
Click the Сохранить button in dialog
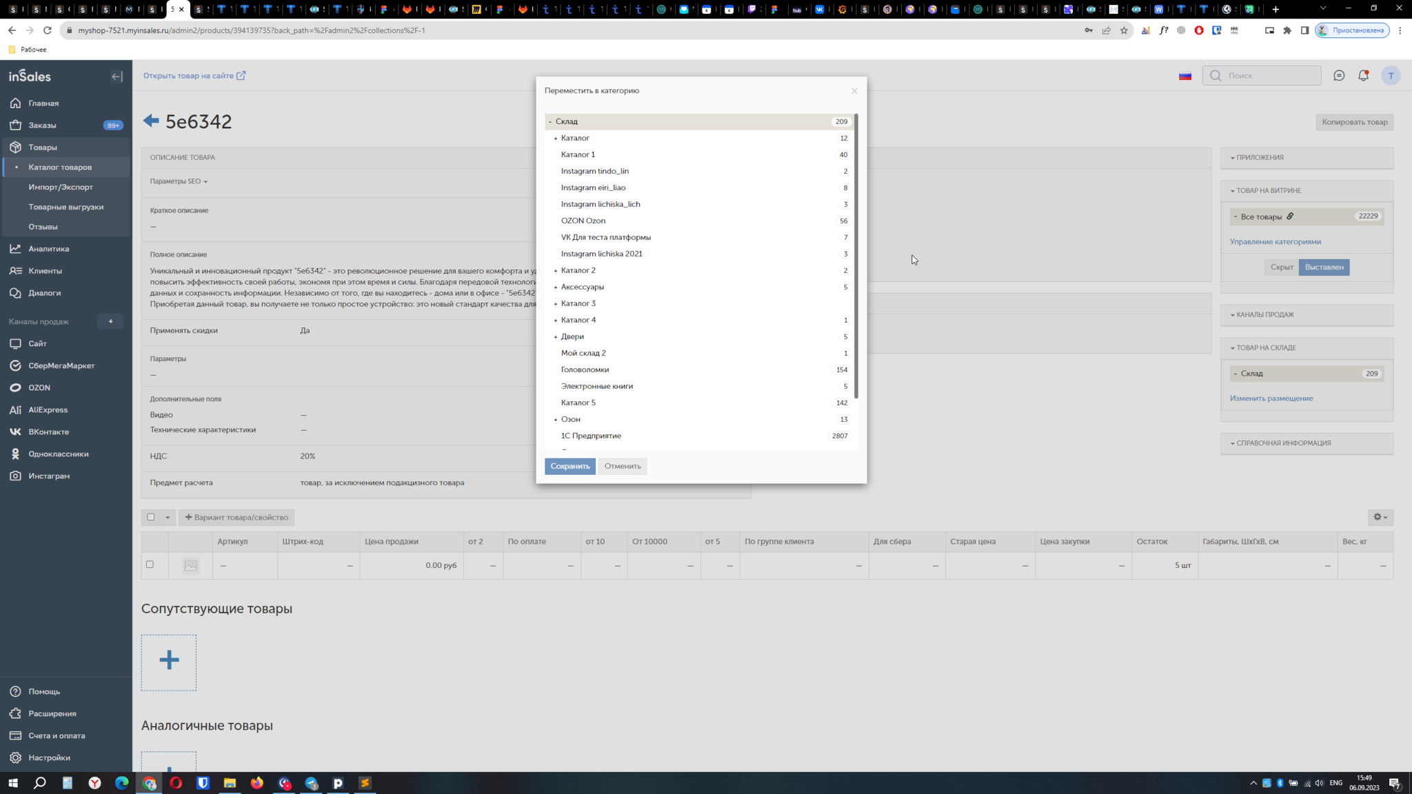(x=569, y=467)
